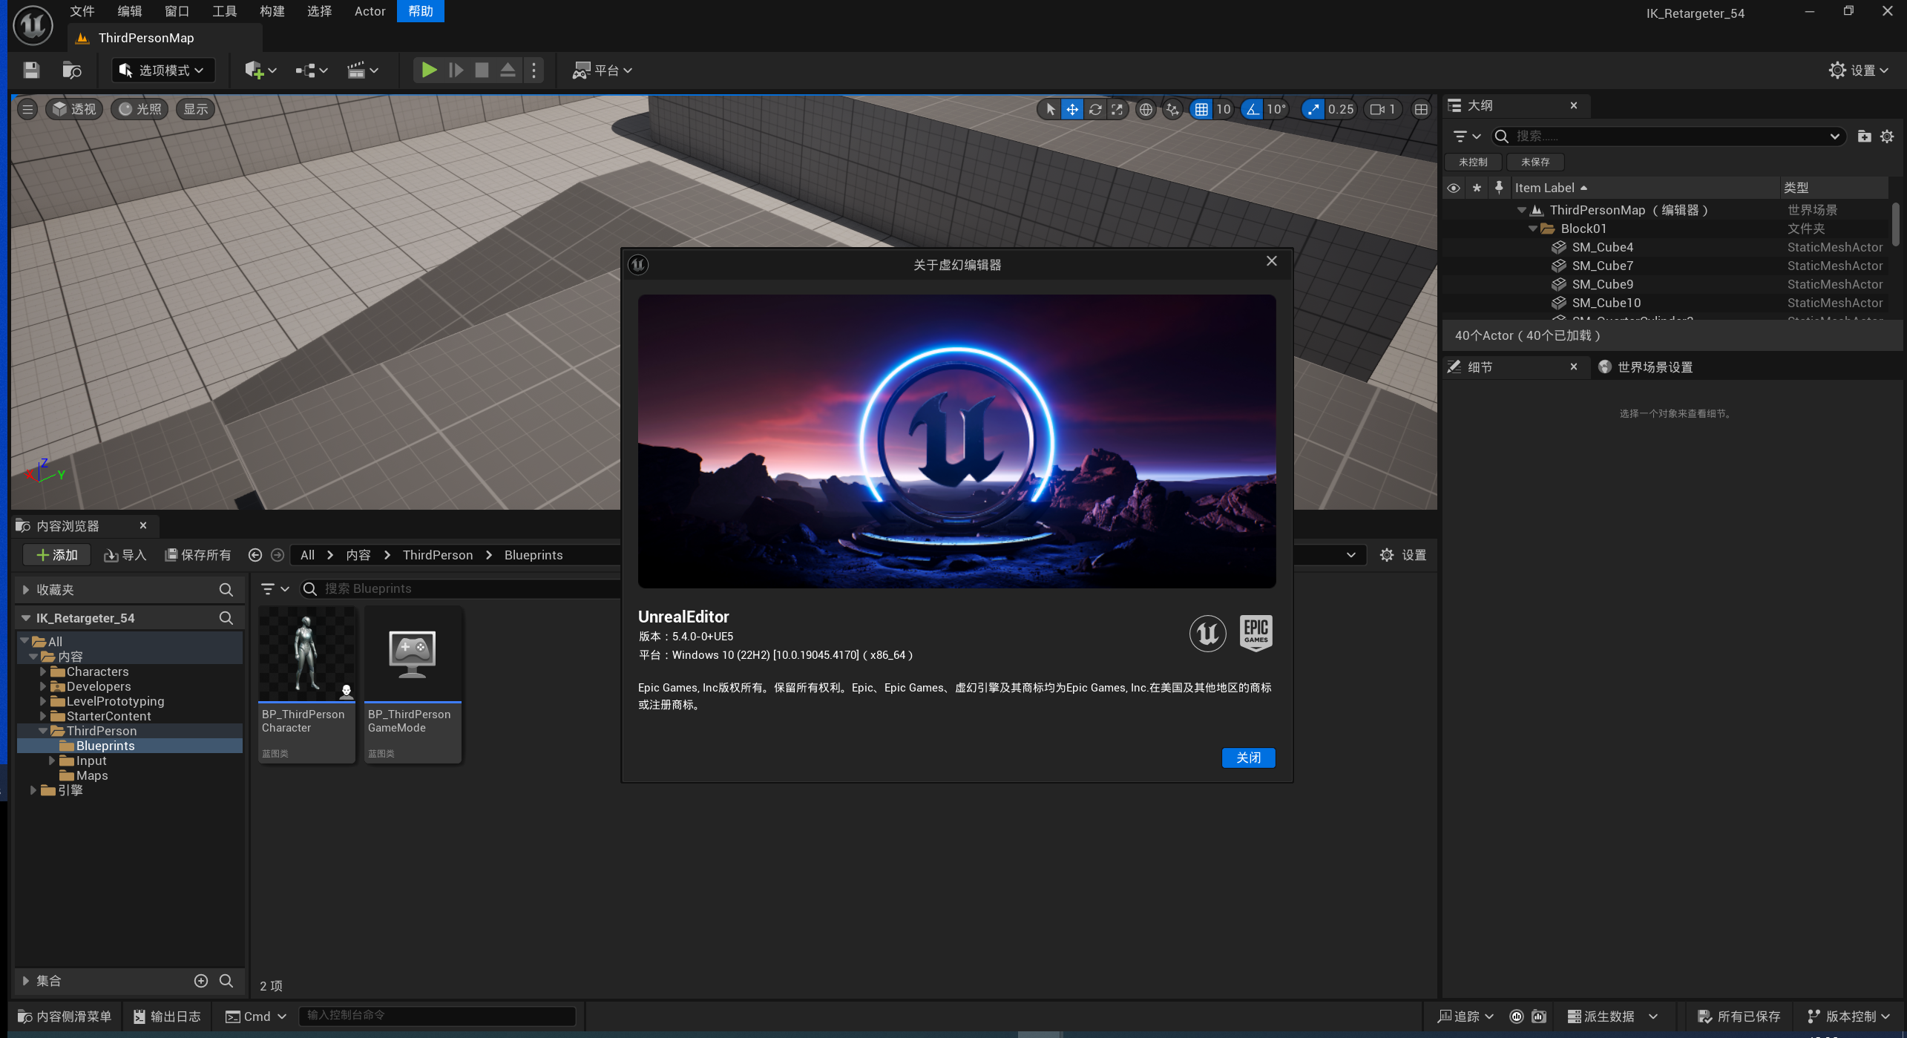Select BP_ThirdPersonCharacter thumbnail
1907x1038 pixels.
click(x=306, y=685)
